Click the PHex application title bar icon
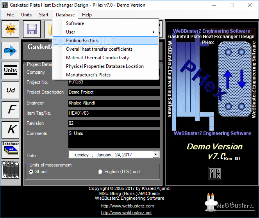The width and height of the screenshot is (259, 218). (x=5, y=5)
